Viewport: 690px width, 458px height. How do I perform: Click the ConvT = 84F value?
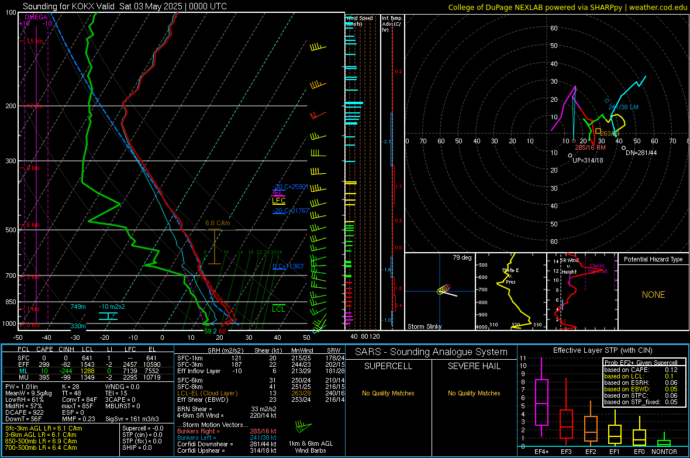[x=80, y=400]
